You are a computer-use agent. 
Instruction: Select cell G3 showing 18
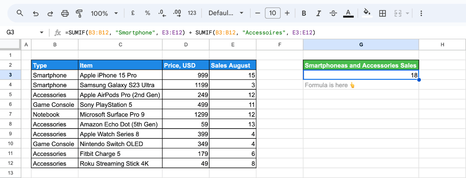point(361,75)
